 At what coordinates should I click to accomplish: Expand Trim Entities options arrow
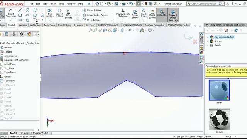(50, 20)
